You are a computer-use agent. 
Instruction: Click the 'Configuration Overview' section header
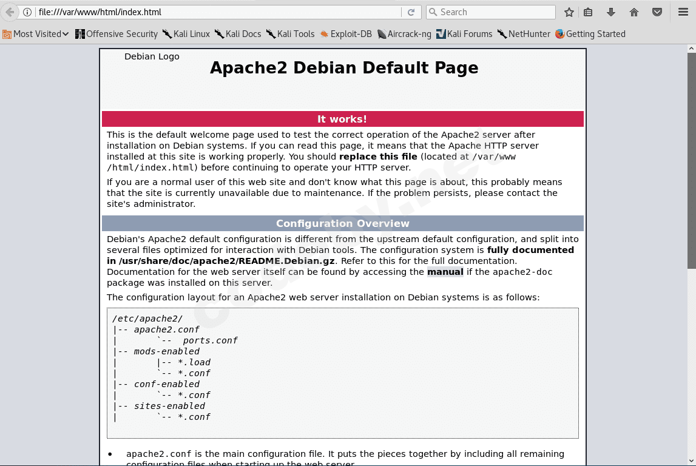(x=342, y=223)
